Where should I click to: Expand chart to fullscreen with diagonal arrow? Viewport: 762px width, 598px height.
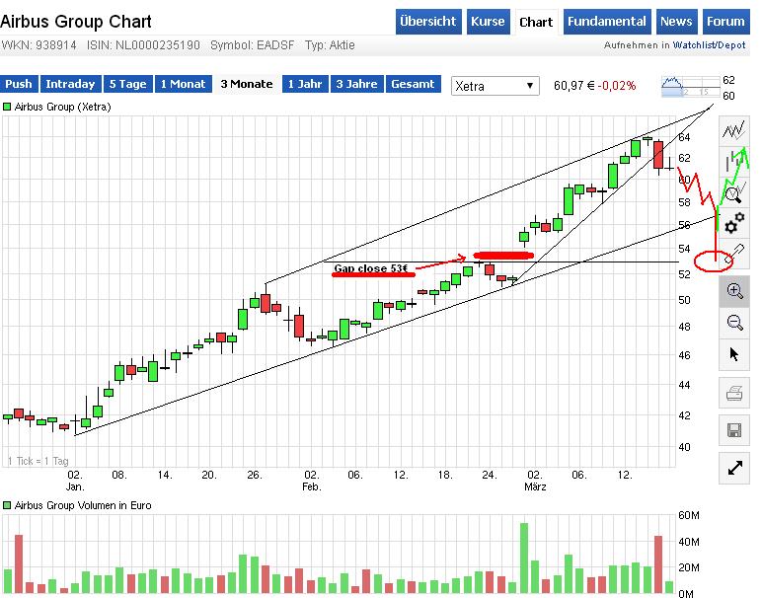click(734, 468)
